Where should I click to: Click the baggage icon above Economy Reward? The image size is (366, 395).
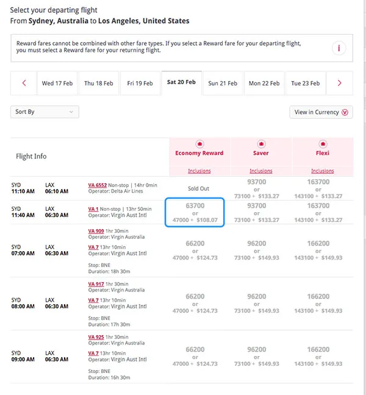coord(199,144)
